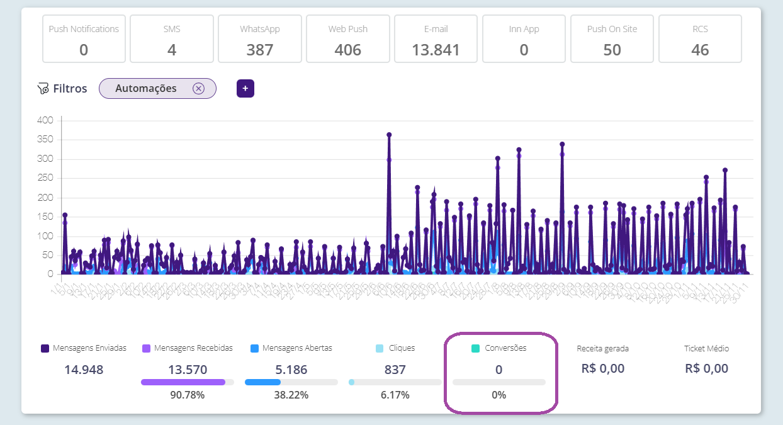Image resolution: width=783 pixels, height=425 pixels.
Task: Click the Inn App channel card
Action: tap(524, 39)
